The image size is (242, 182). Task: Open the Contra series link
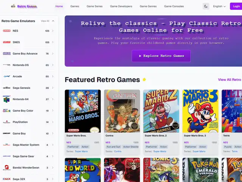pos(118,151)
